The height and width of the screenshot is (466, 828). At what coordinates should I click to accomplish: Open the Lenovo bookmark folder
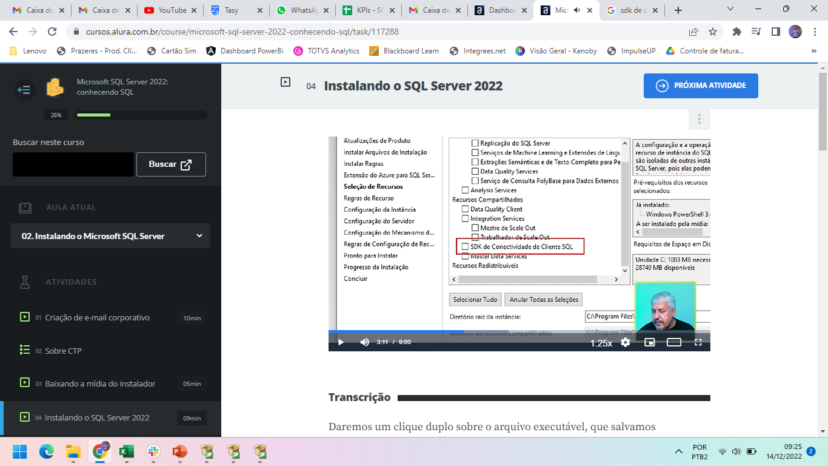tap(28, 51)
